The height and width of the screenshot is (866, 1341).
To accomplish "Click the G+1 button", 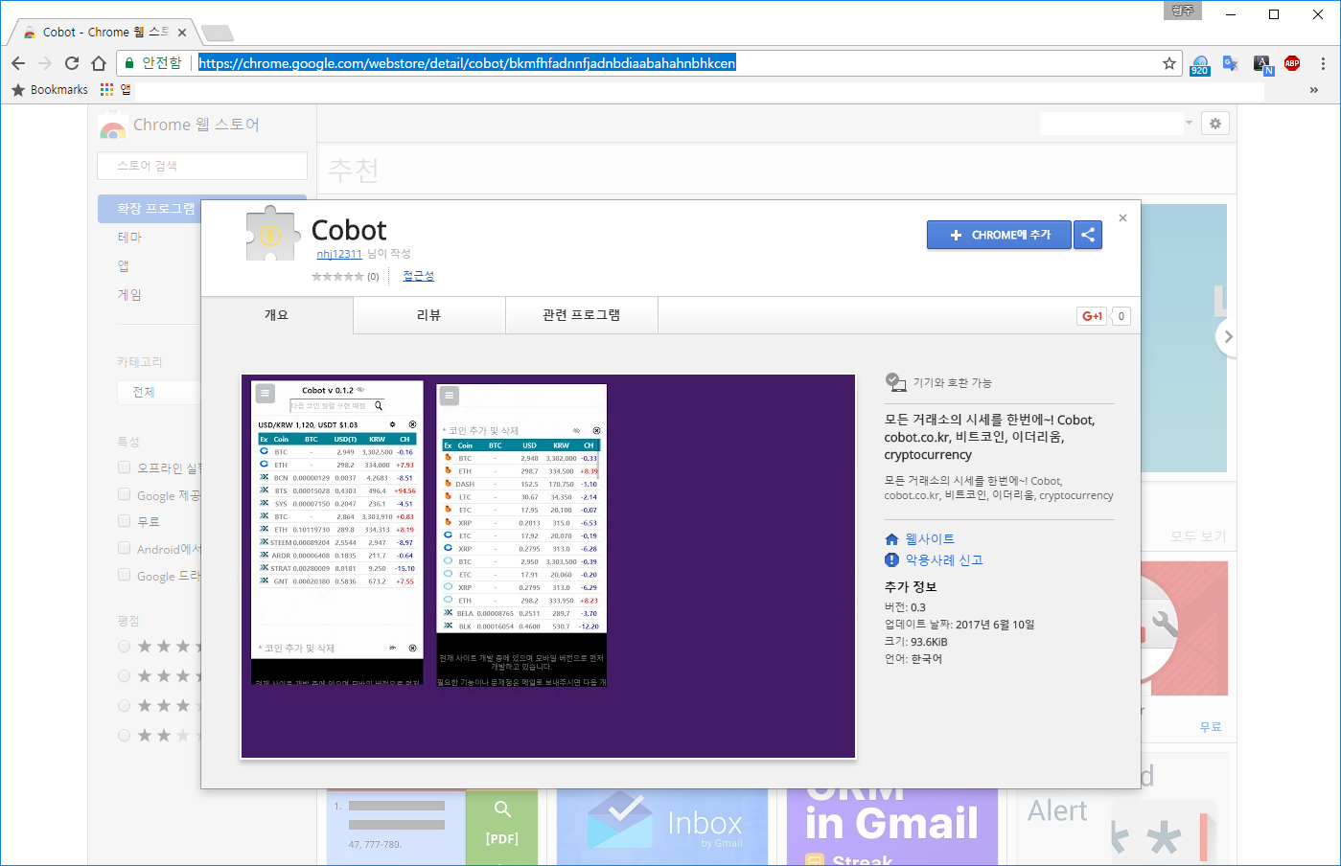I will pos(1092,316).
